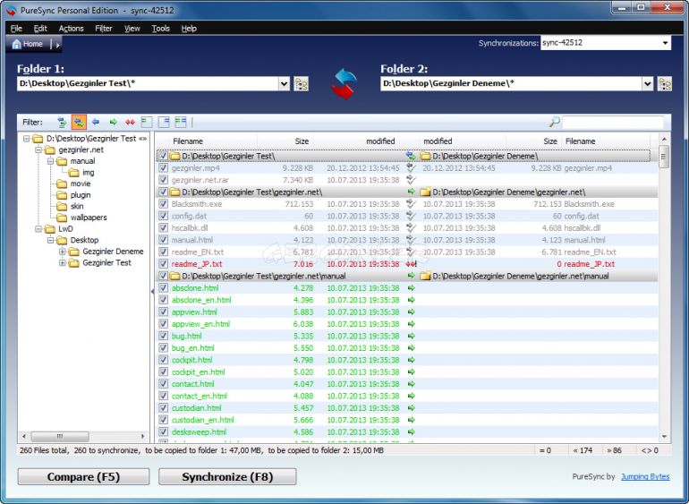This screenshot has width=689, height=504.
Task: Uncheck the gezginler.mp4 checkbox
Action: pyautogui.click(x=164, y=167)
